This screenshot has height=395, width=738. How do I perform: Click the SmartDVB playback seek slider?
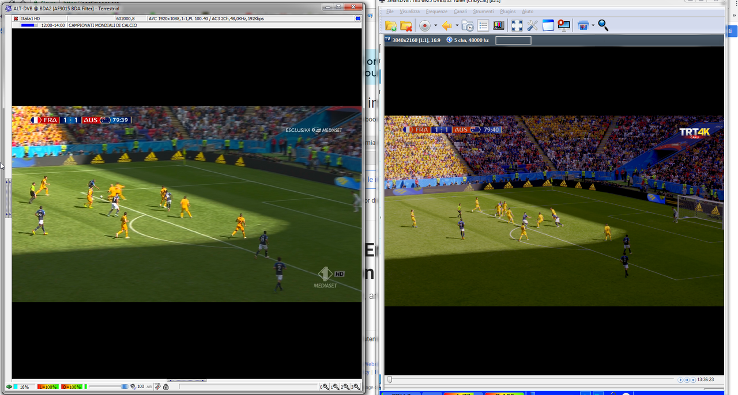coord(530,379)
